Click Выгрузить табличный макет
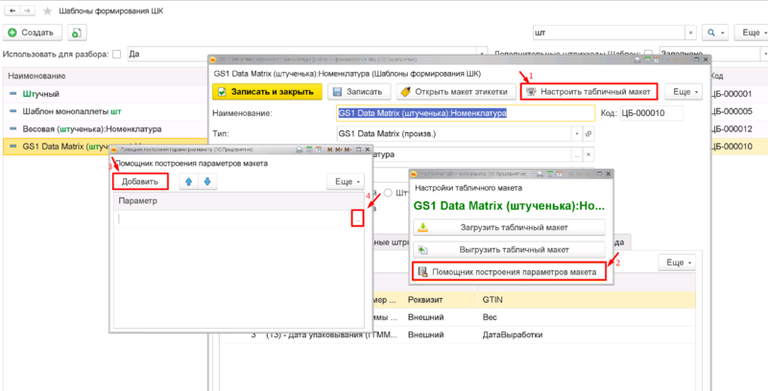768x391 pixels. coord(510,249)
